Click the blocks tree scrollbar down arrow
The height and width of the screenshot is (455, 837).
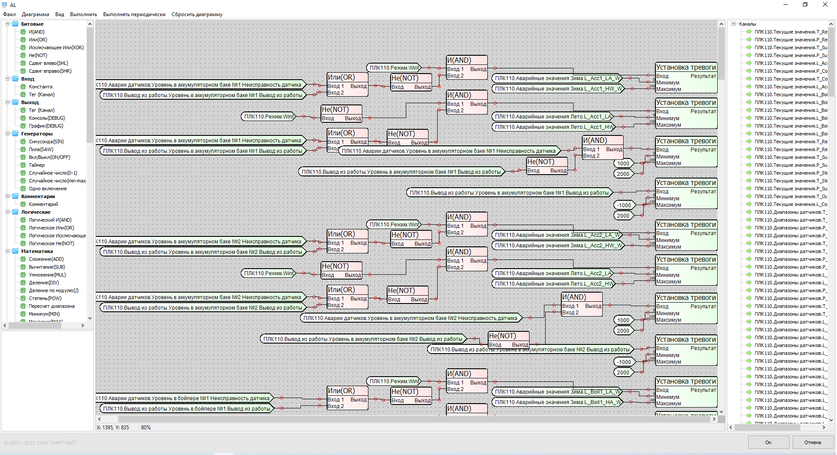[90, 318]
